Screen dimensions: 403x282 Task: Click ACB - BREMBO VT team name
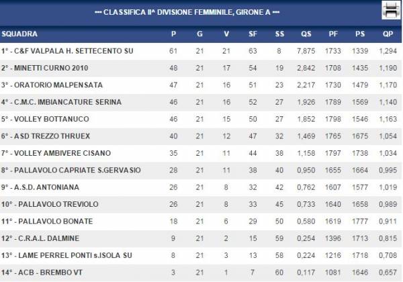[50, 273]
